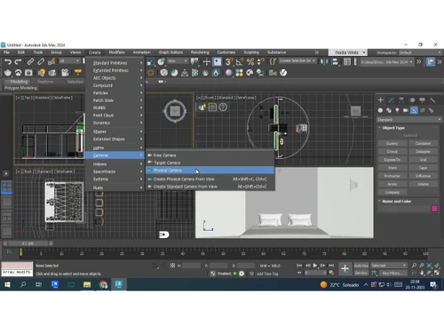Switch to the Motion panel tab
This screenshot has height=333, width=444.
pyautogui.click(x=412, y=100)
